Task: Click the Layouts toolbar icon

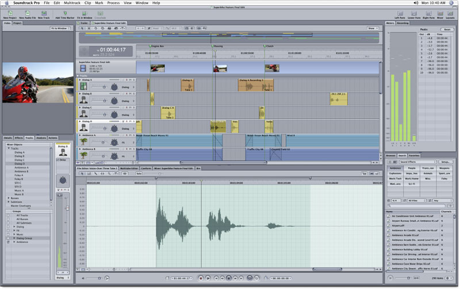Action: tap(450, 13)
